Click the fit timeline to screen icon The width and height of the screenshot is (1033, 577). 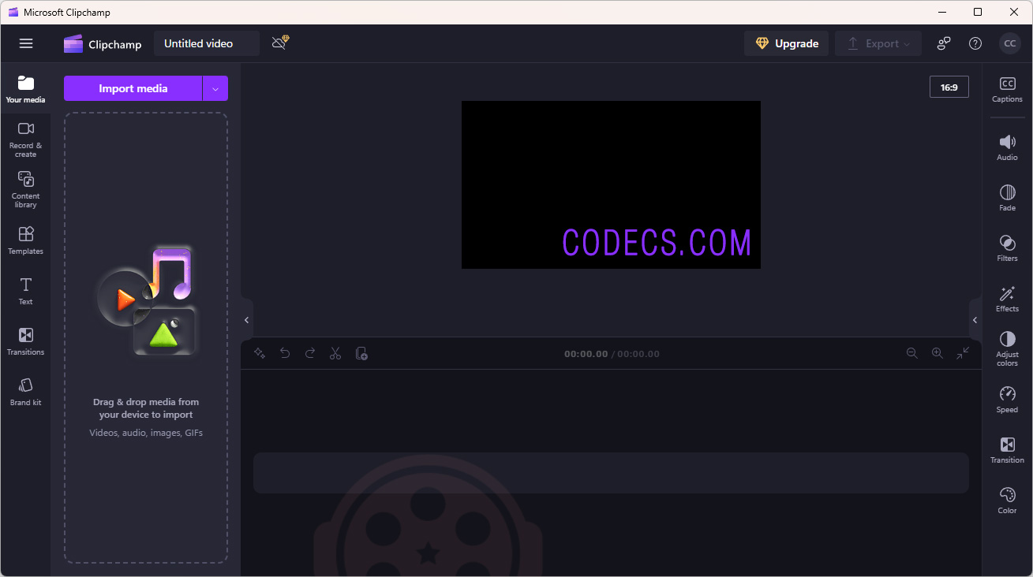[x=963, y=354]
